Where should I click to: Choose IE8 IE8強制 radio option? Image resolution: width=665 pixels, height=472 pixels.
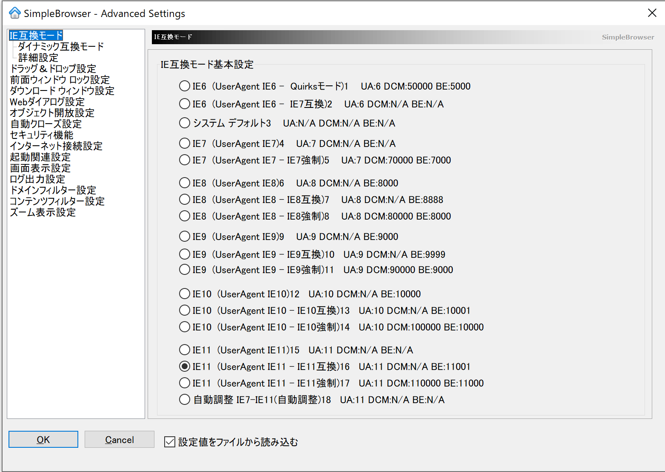pyautogui.click(x=185, y=216)
